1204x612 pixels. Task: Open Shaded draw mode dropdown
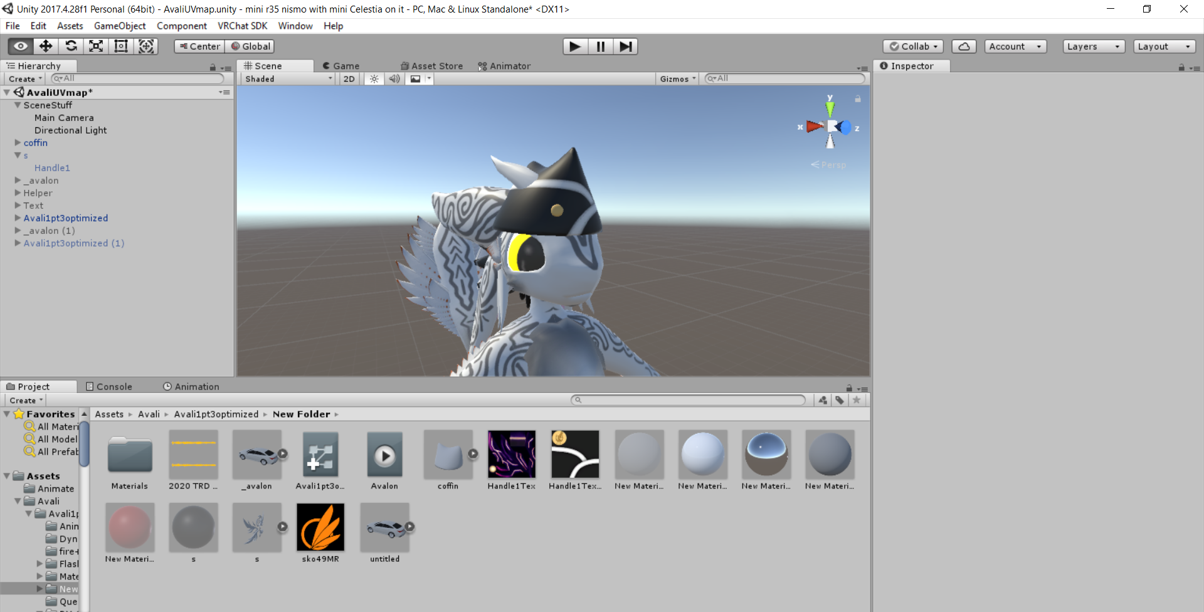(289, 79)
